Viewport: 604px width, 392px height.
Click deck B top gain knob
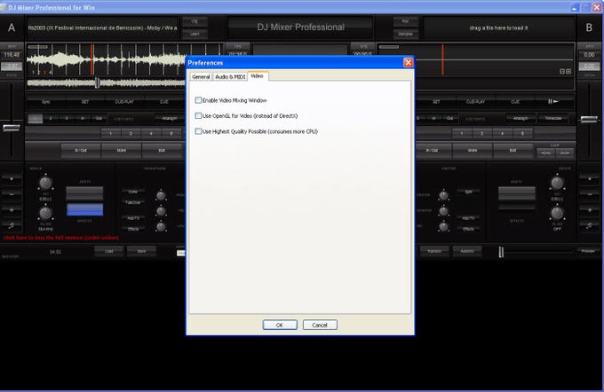557,183
